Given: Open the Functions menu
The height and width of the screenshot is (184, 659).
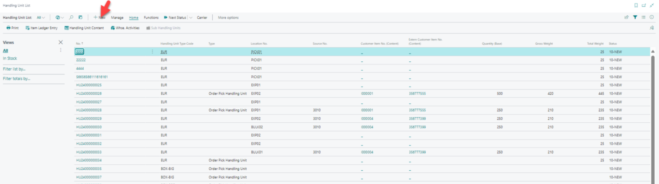Looking at the screenshot, I should click(x=151, y=18).
